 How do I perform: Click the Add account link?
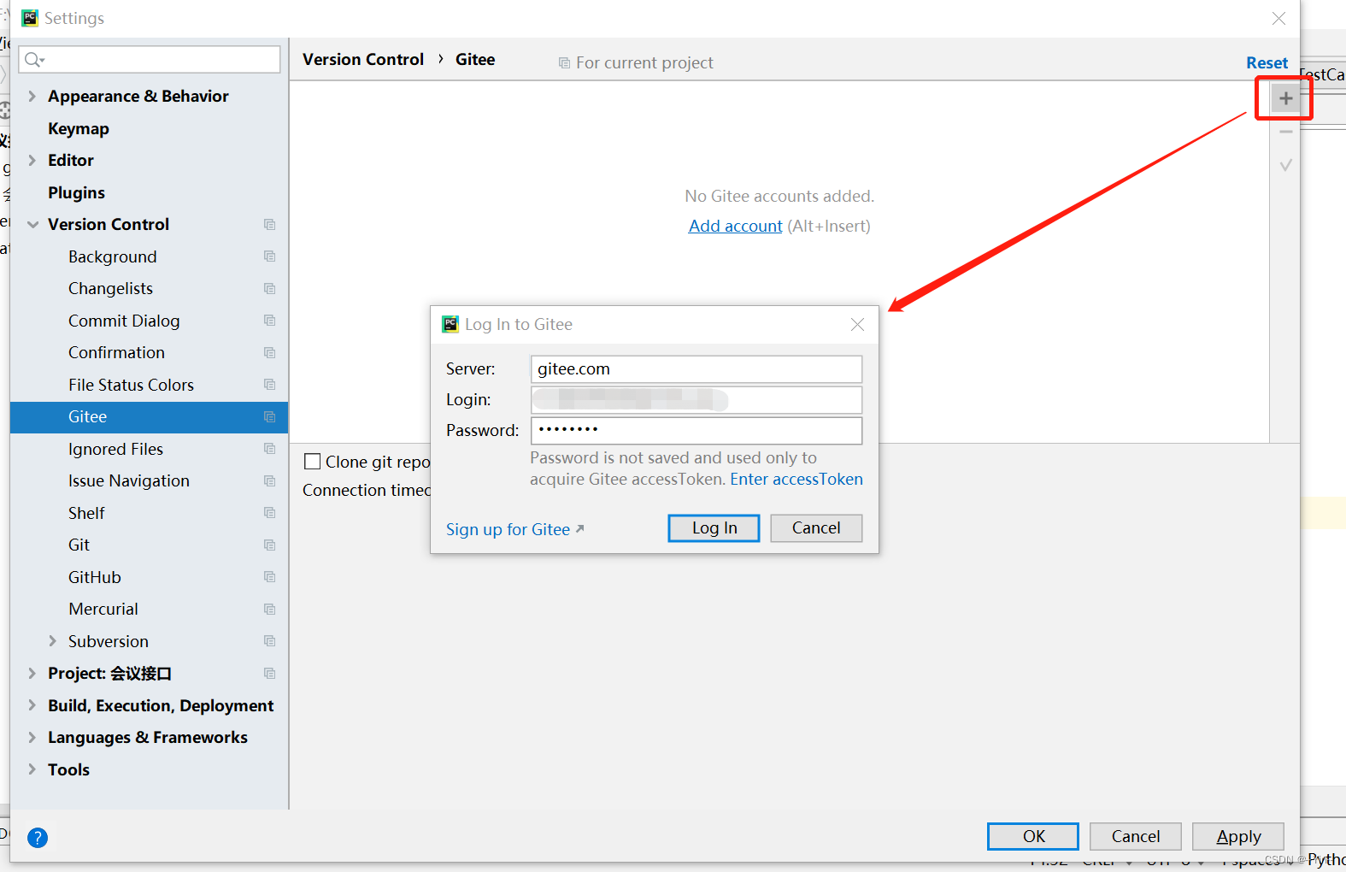[x=735, y=226]
